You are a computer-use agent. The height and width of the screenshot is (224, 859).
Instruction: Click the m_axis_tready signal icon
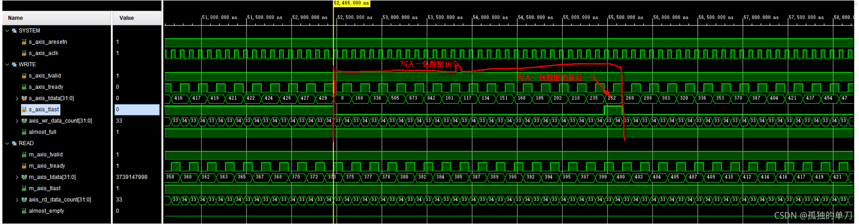[24, 166]
